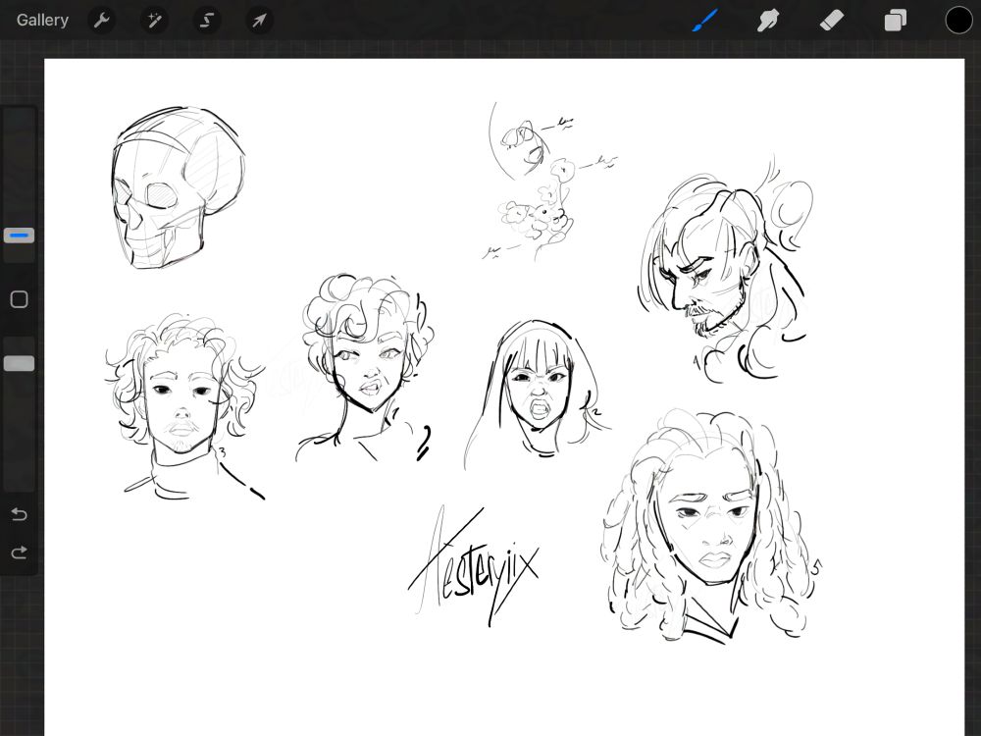
Task: Tap the Hesteryiix signature on canvas
Action: coord(473,567)
